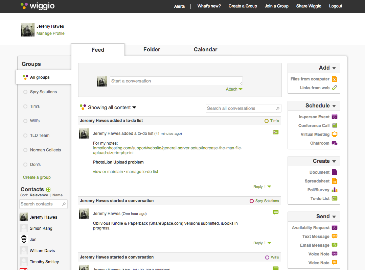
Task: Click the Search all conversations field
Action: (244, 108)
